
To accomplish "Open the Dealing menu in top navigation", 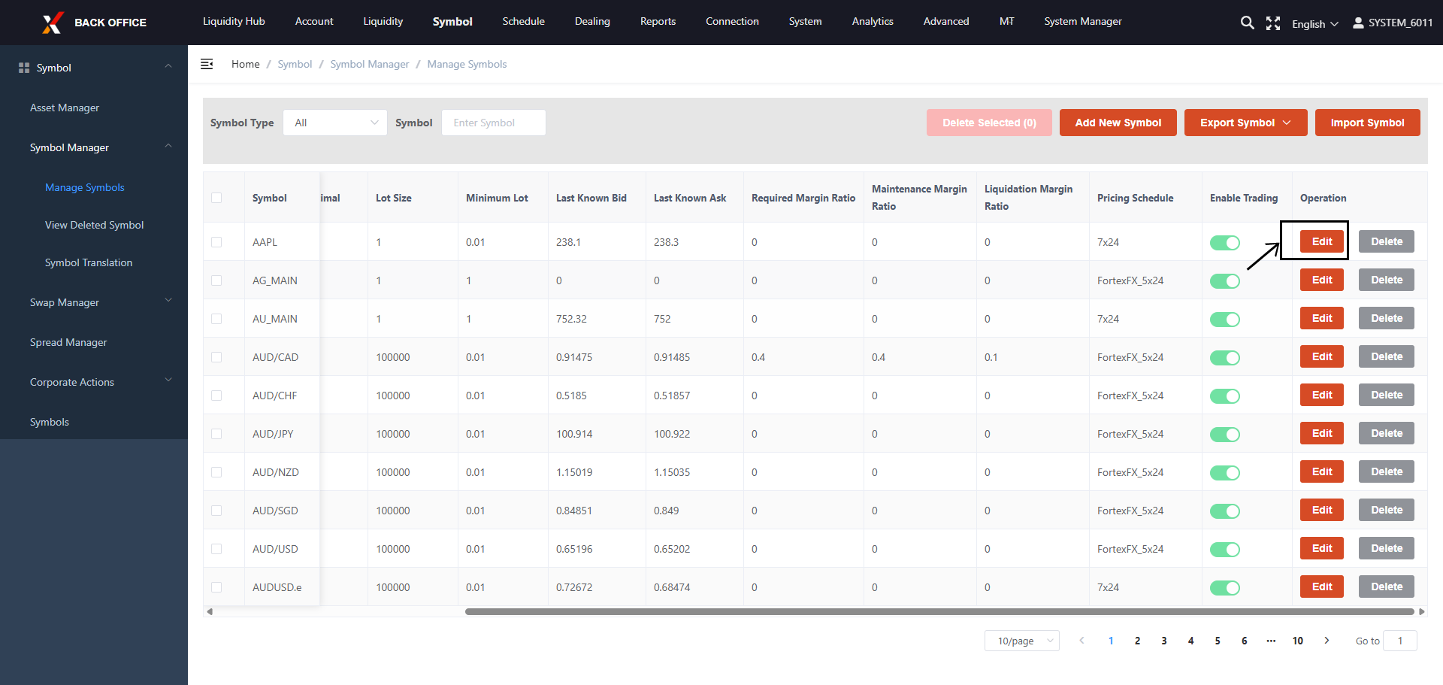I will (592, 22).
